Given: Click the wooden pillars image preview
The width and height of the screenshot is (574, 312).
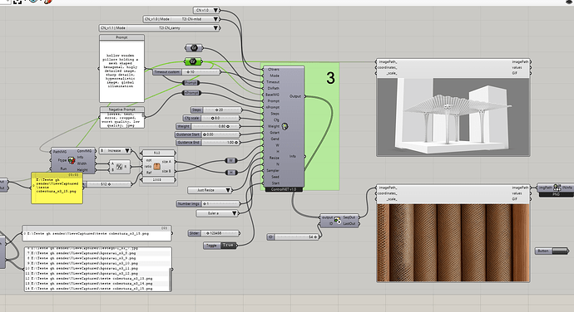Looking at the screenshot, I should click(453, 243).
